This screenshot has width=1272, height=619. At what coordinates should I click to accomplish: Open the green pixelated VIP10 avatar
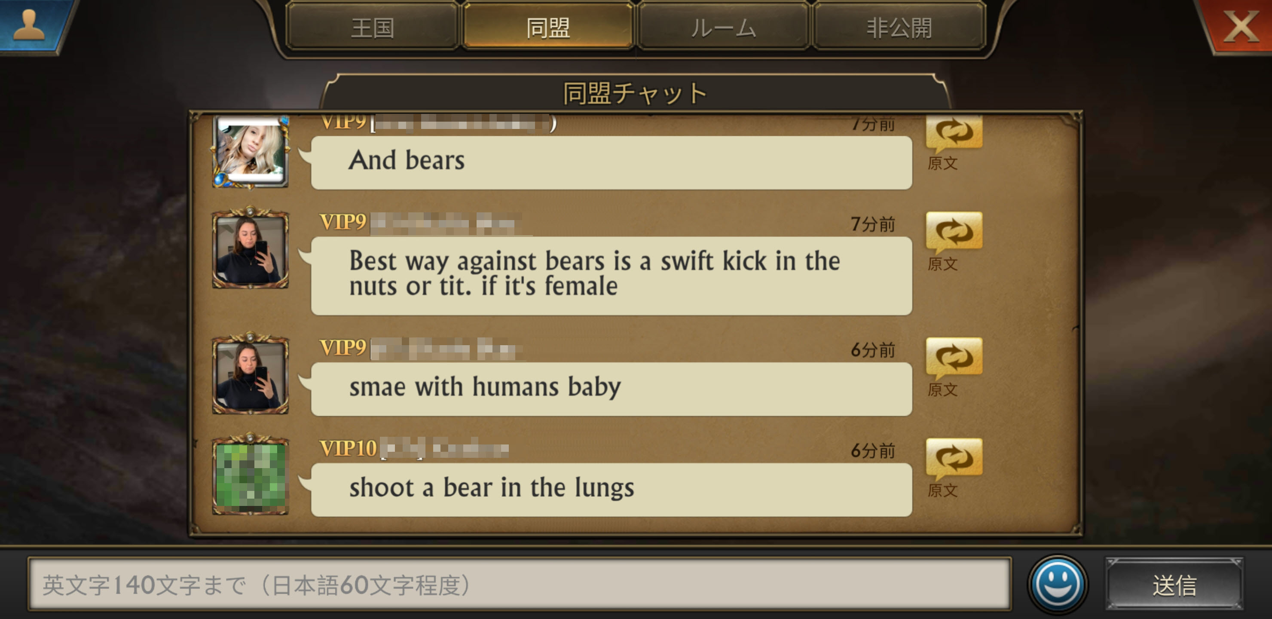[x=251, y=475]
